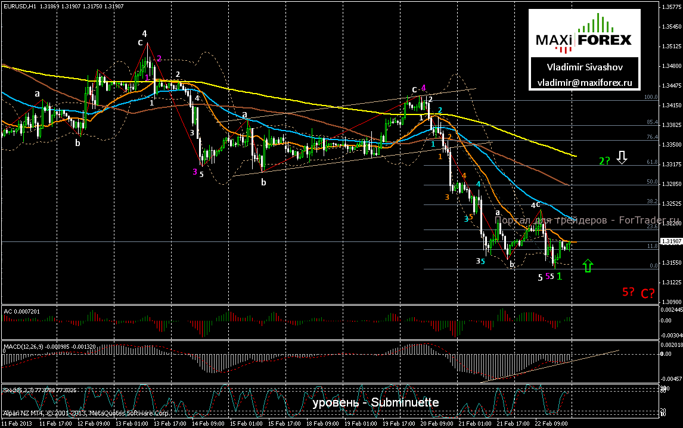Select the 100.0 Fibonacci level label

[651, 97]
